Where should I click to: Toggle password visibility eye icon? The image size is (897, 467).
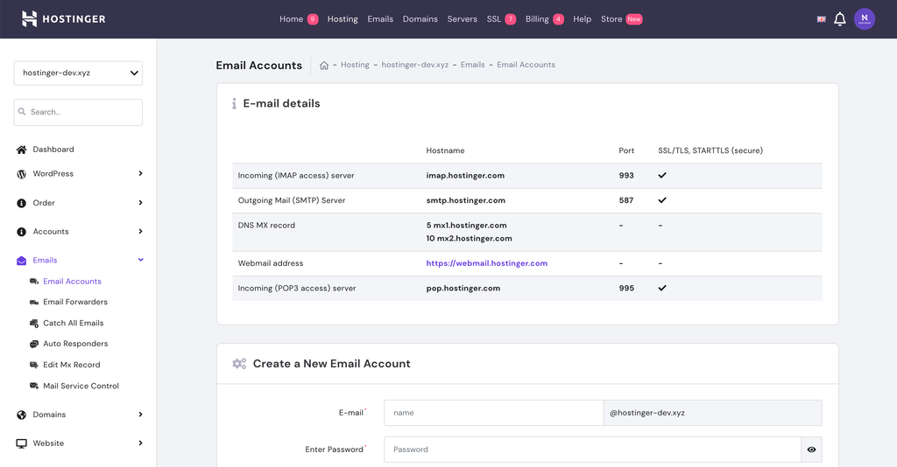(x=811, y=450)
